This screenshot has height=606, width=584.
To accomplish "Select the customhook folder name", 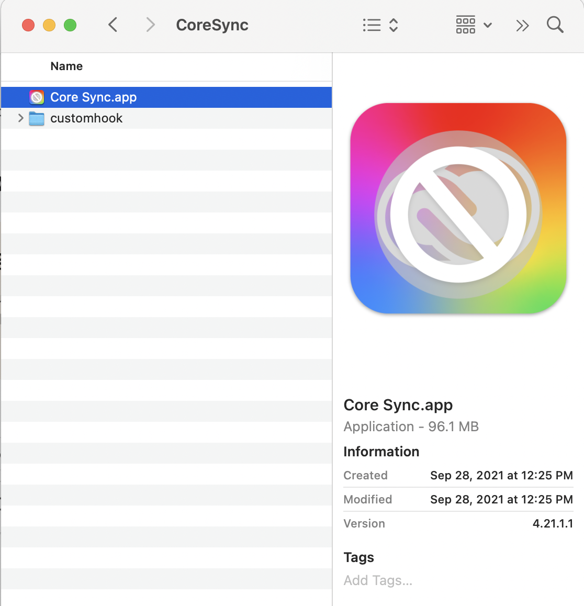I will tap(86, 118).
